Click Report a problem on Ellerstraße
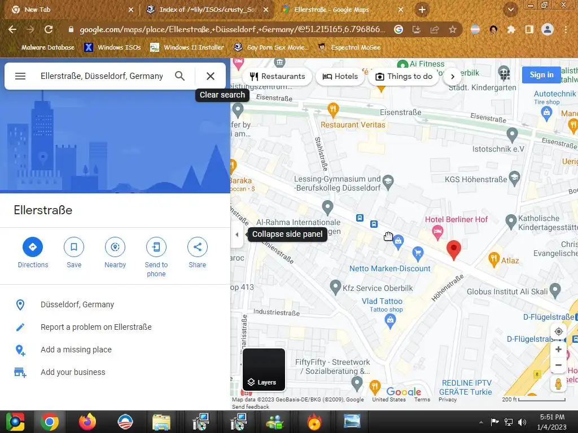This screenshot has height=433, width=578. (115, 327)
